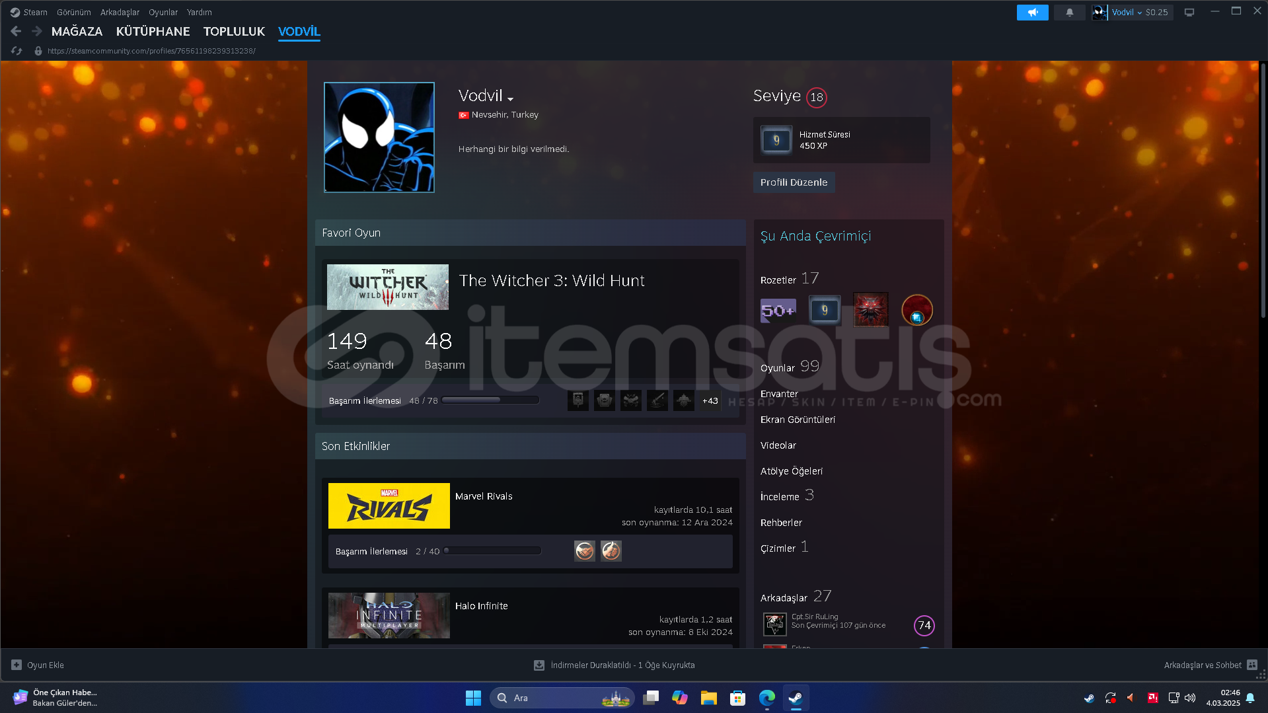
Task: Open the Arkadaşlar ve Sohbet chat icon
Action: coord(1251,665)
